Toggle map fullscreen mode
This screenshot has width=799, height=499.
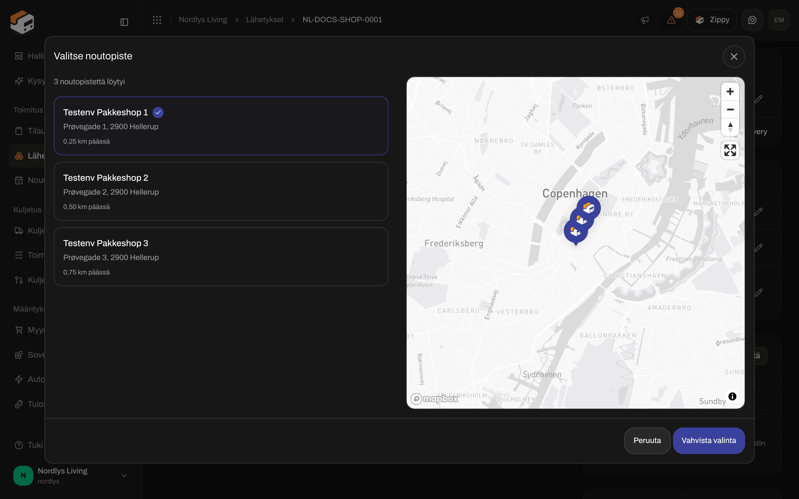(730, 151)
